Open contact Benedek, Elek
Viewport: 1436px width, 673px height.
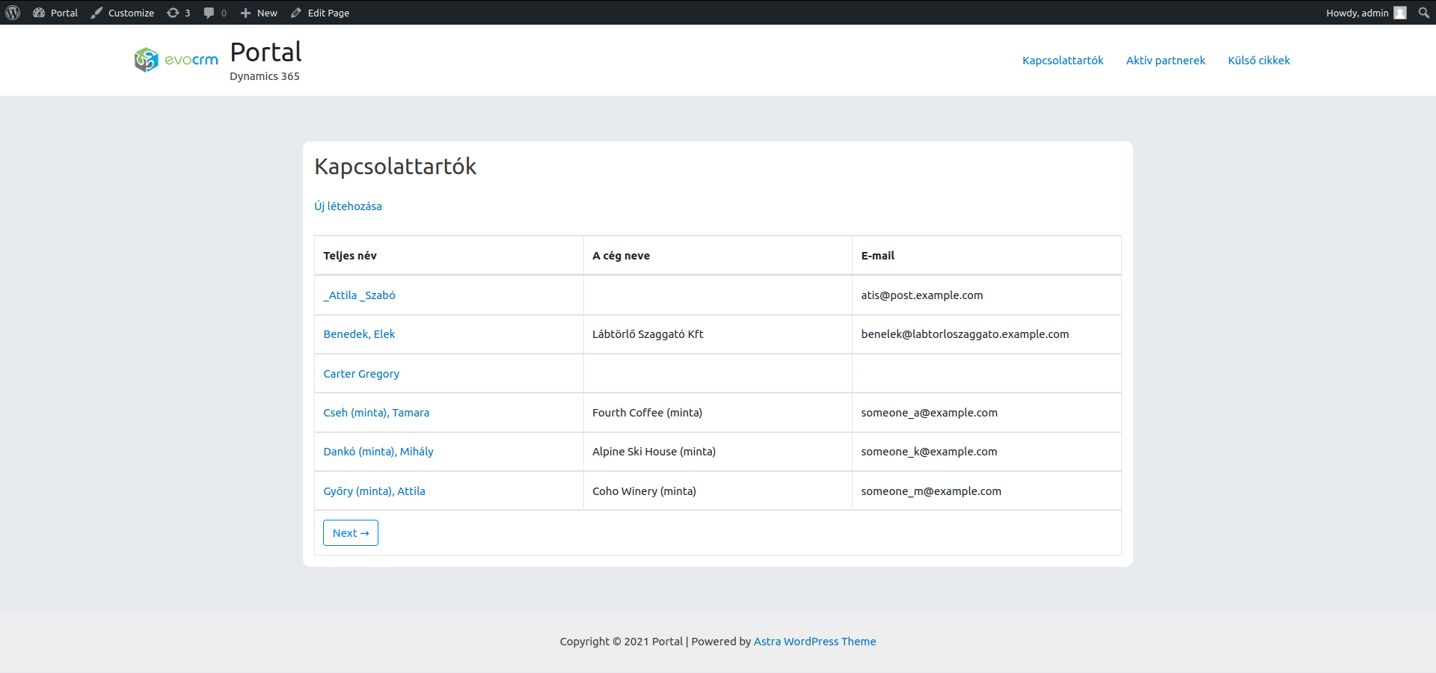(359, 334)
